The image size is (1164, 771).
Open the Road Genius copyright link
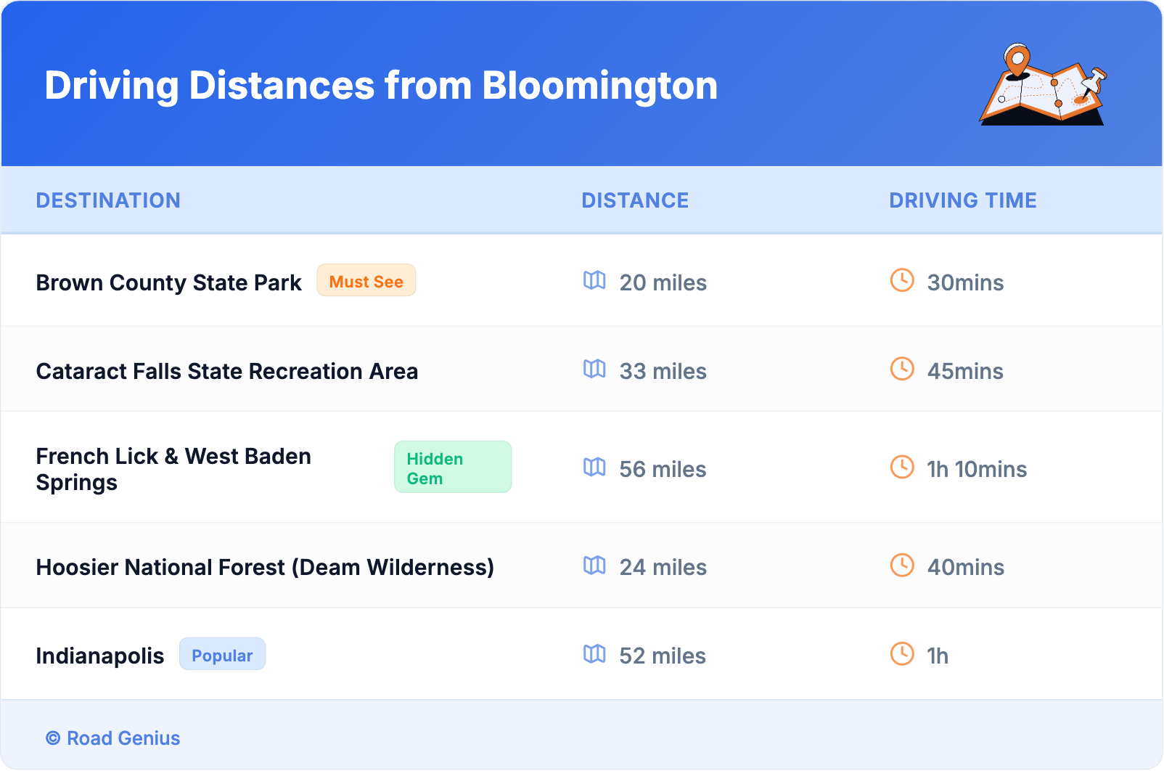click(113, 738)
